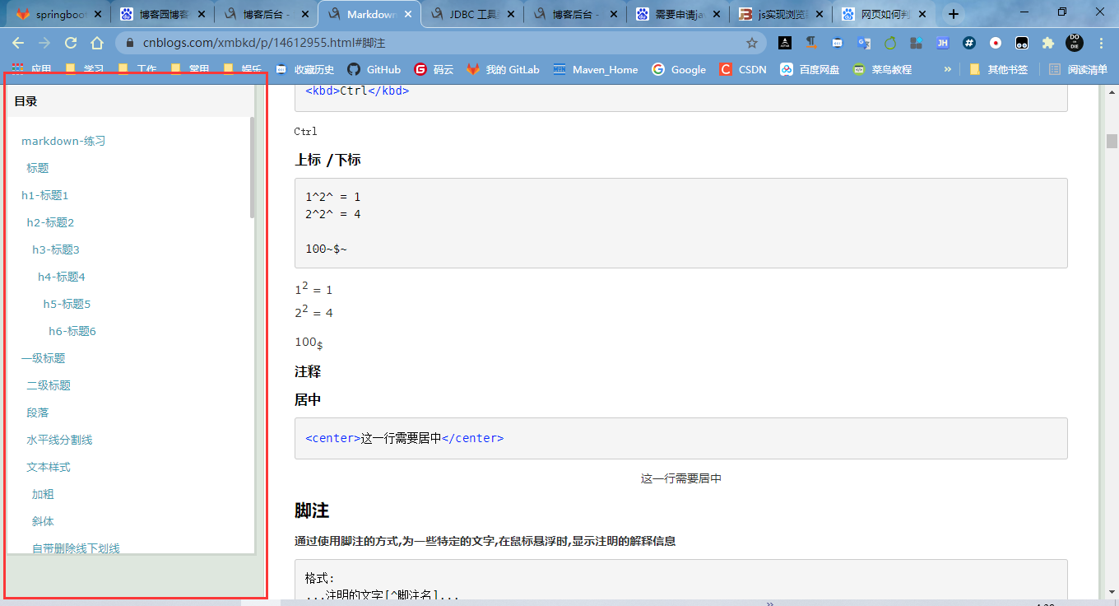The image size is (1119, 606).
Task: Open the 应用 apps shortcut
Action: pos(31,70)
